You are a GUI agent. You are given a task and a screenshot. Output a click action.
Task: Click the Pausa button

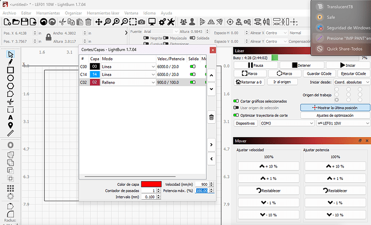(255, 65)
